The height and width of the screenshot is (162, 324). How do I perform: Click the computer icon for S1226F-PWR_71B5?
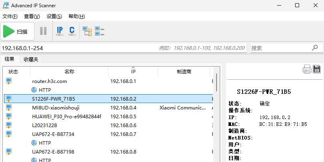(x=9, y=99)
